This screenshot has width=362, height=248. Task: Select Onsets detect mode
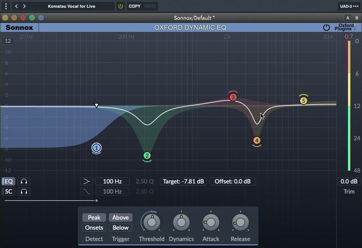click(x=94, y=228)
